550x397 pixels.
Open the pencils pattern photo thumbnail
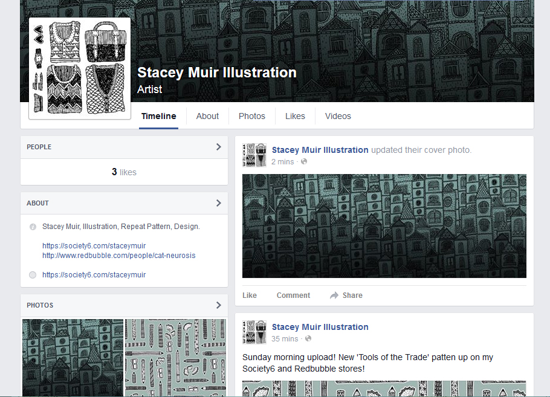point(176,358)
